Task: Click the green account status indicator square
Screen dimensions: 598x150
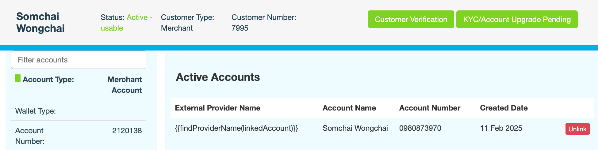Action: (x=18, y=78)
